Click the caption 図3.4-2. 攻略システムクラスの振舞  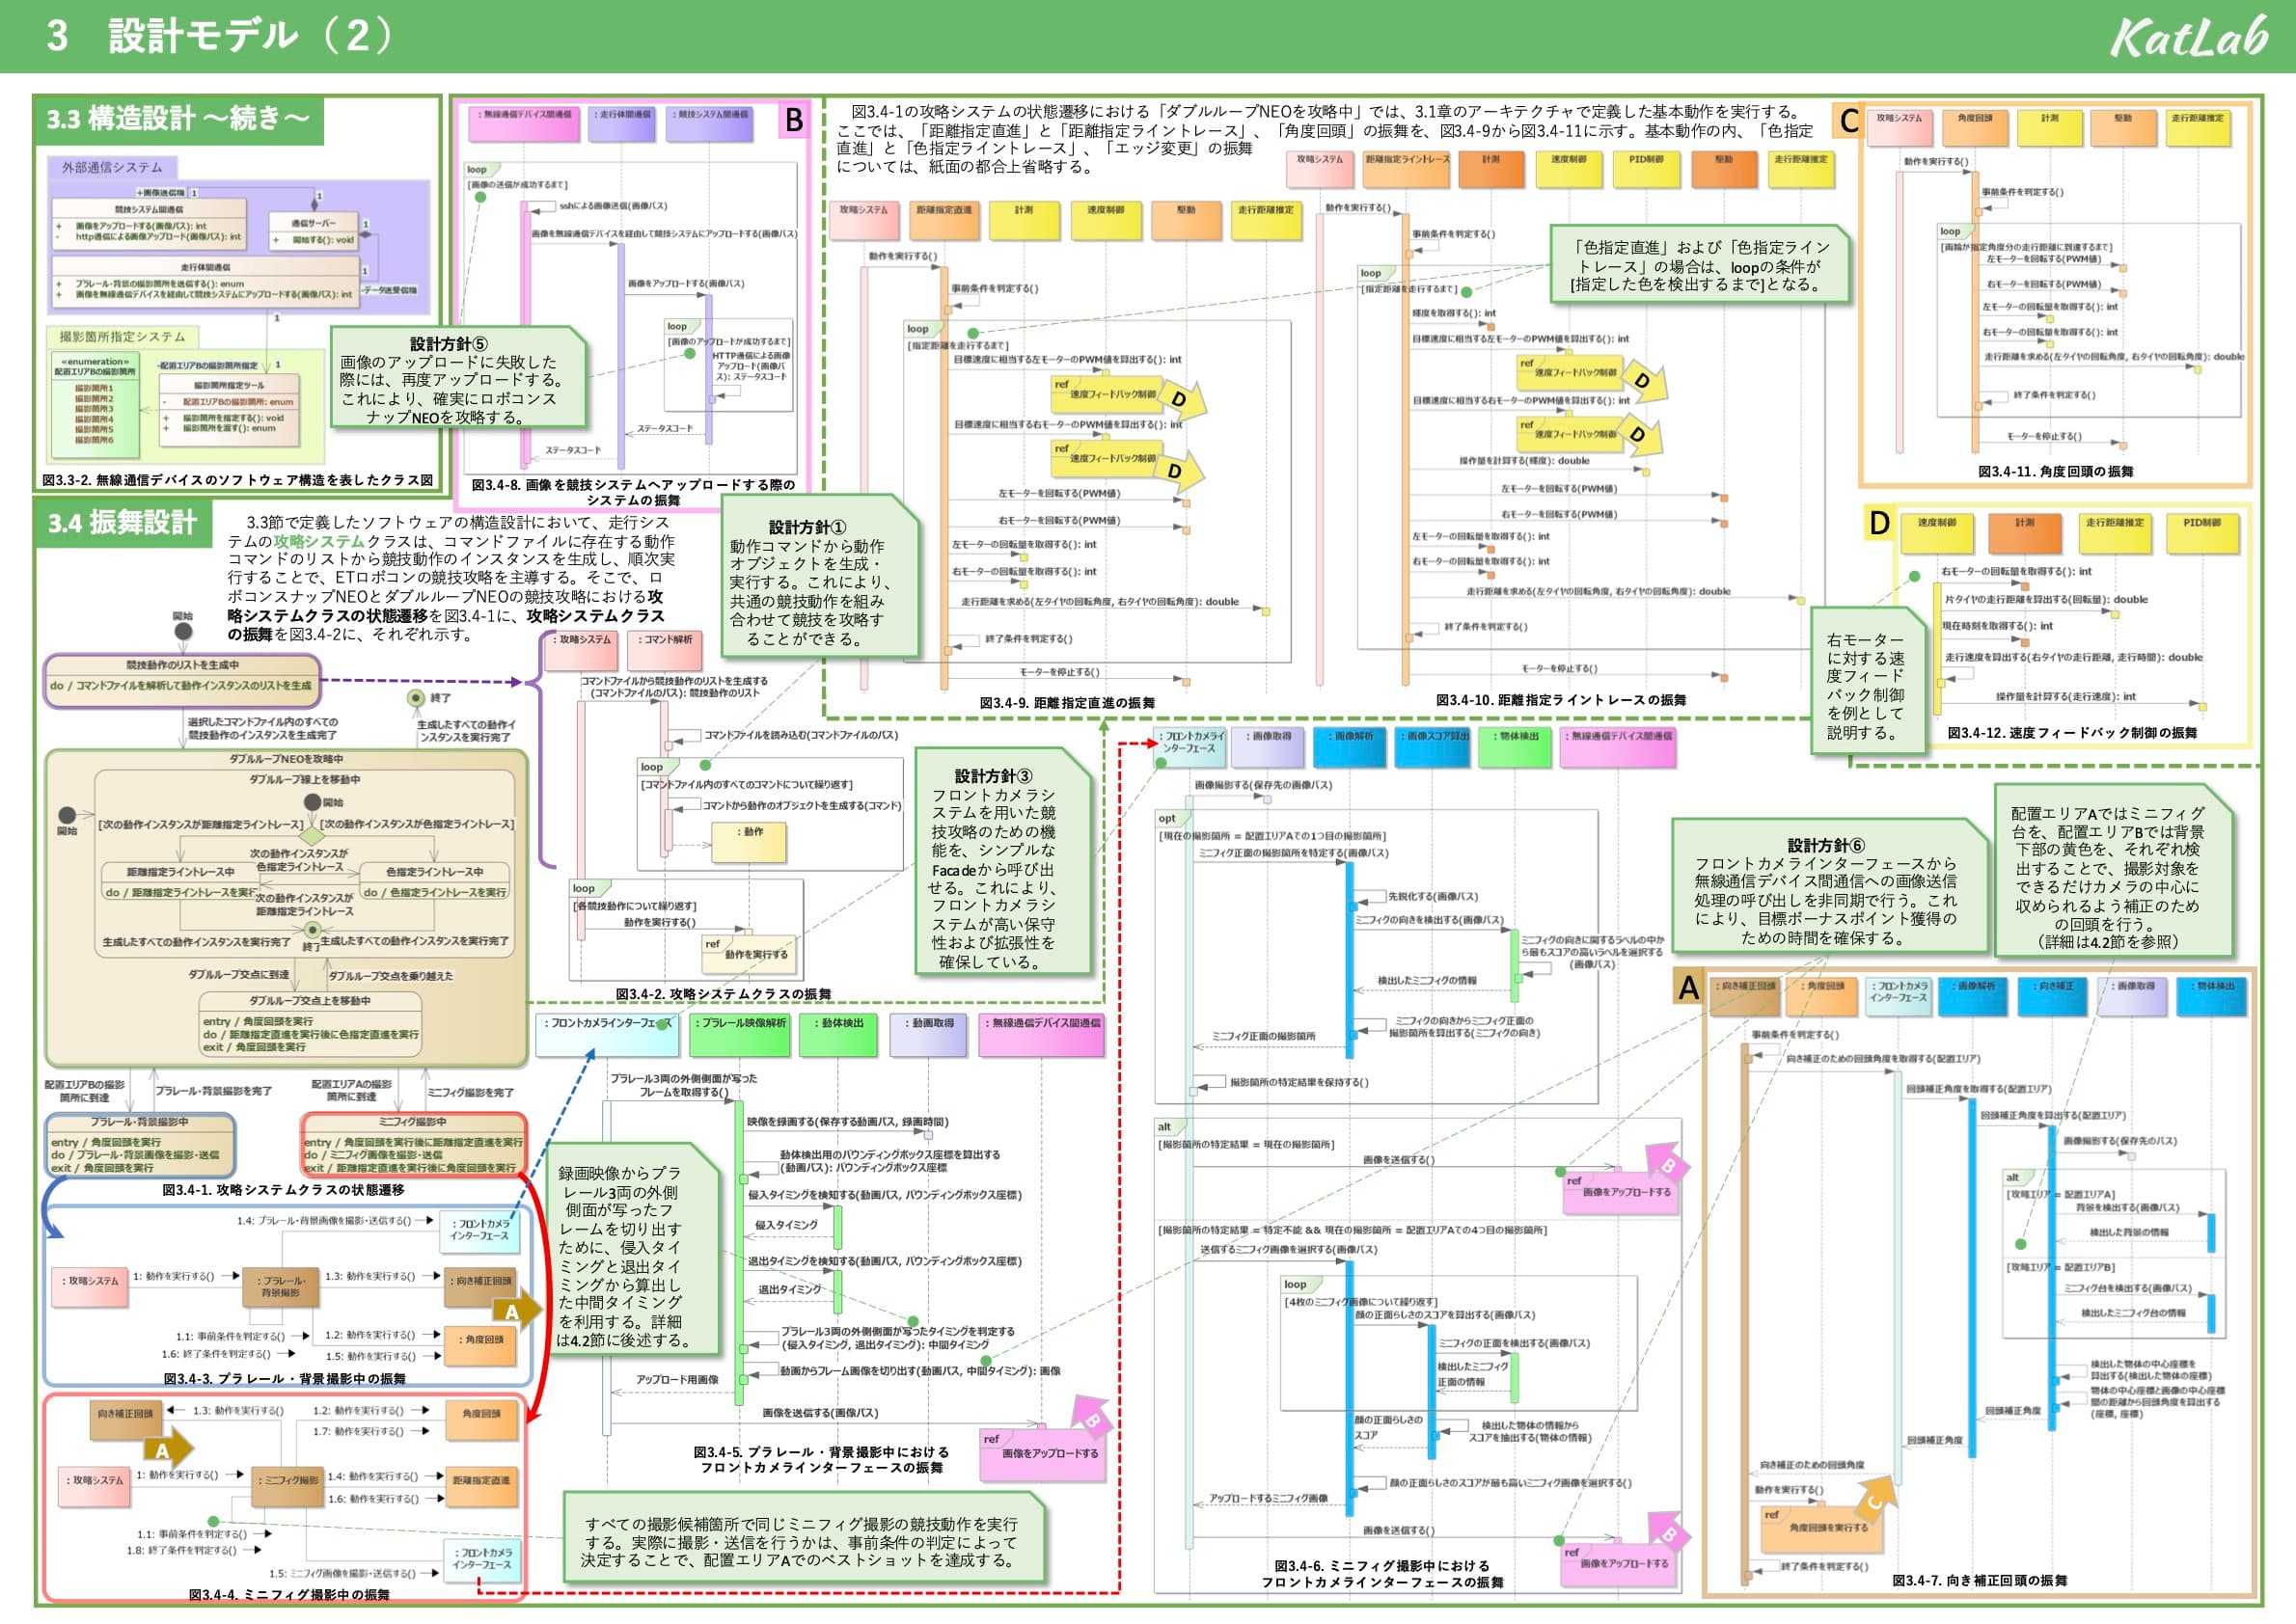[724, 994]
